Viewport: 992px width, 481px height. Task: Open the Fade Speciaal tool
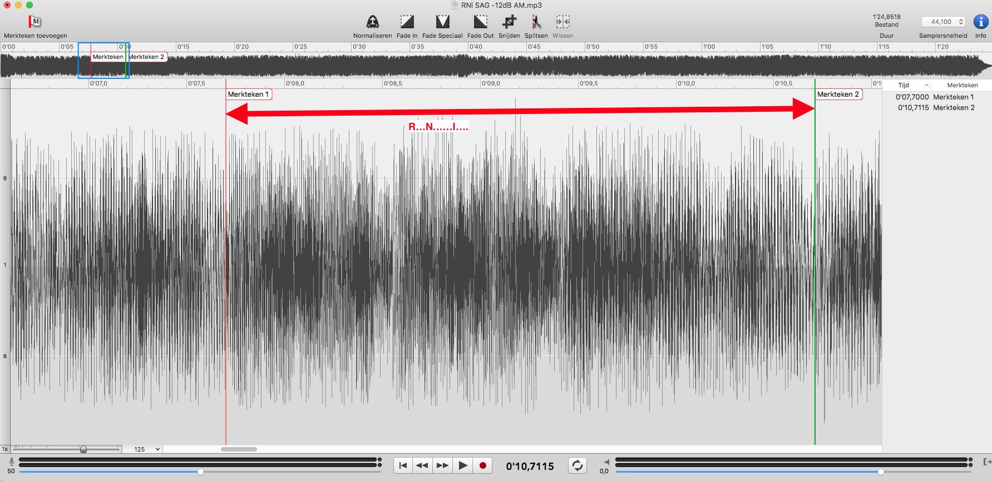(442, 22)
